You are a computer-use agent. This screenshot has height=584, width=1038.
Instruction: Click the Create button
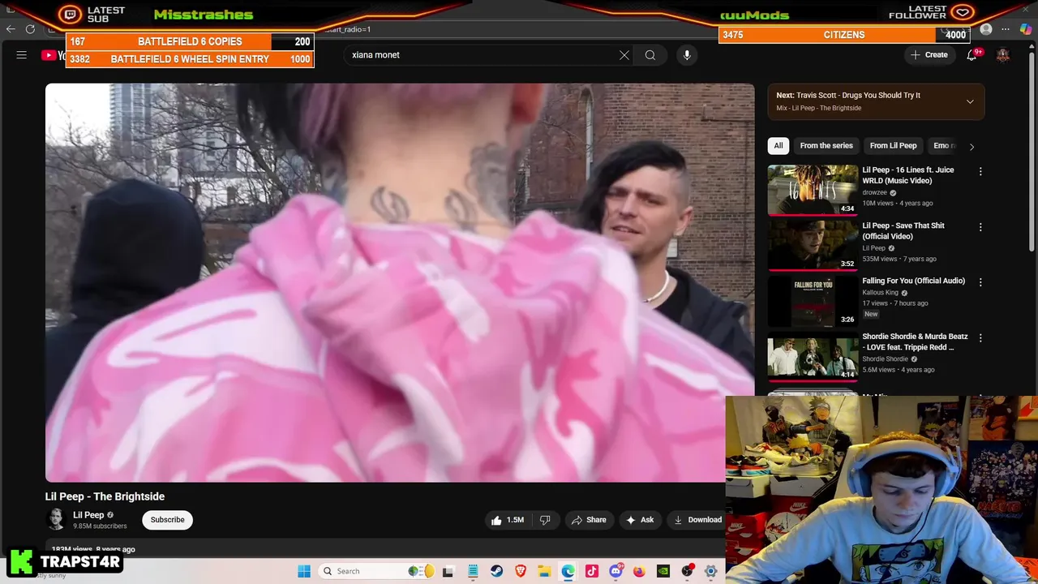pyautogui.click(x=929, y=55)
